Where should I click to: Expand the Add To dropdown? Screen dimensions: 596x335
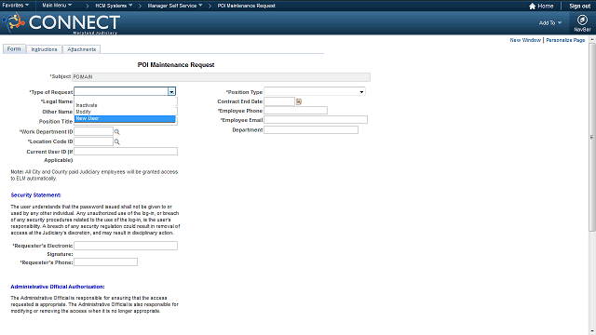click(x=550, y=22)
